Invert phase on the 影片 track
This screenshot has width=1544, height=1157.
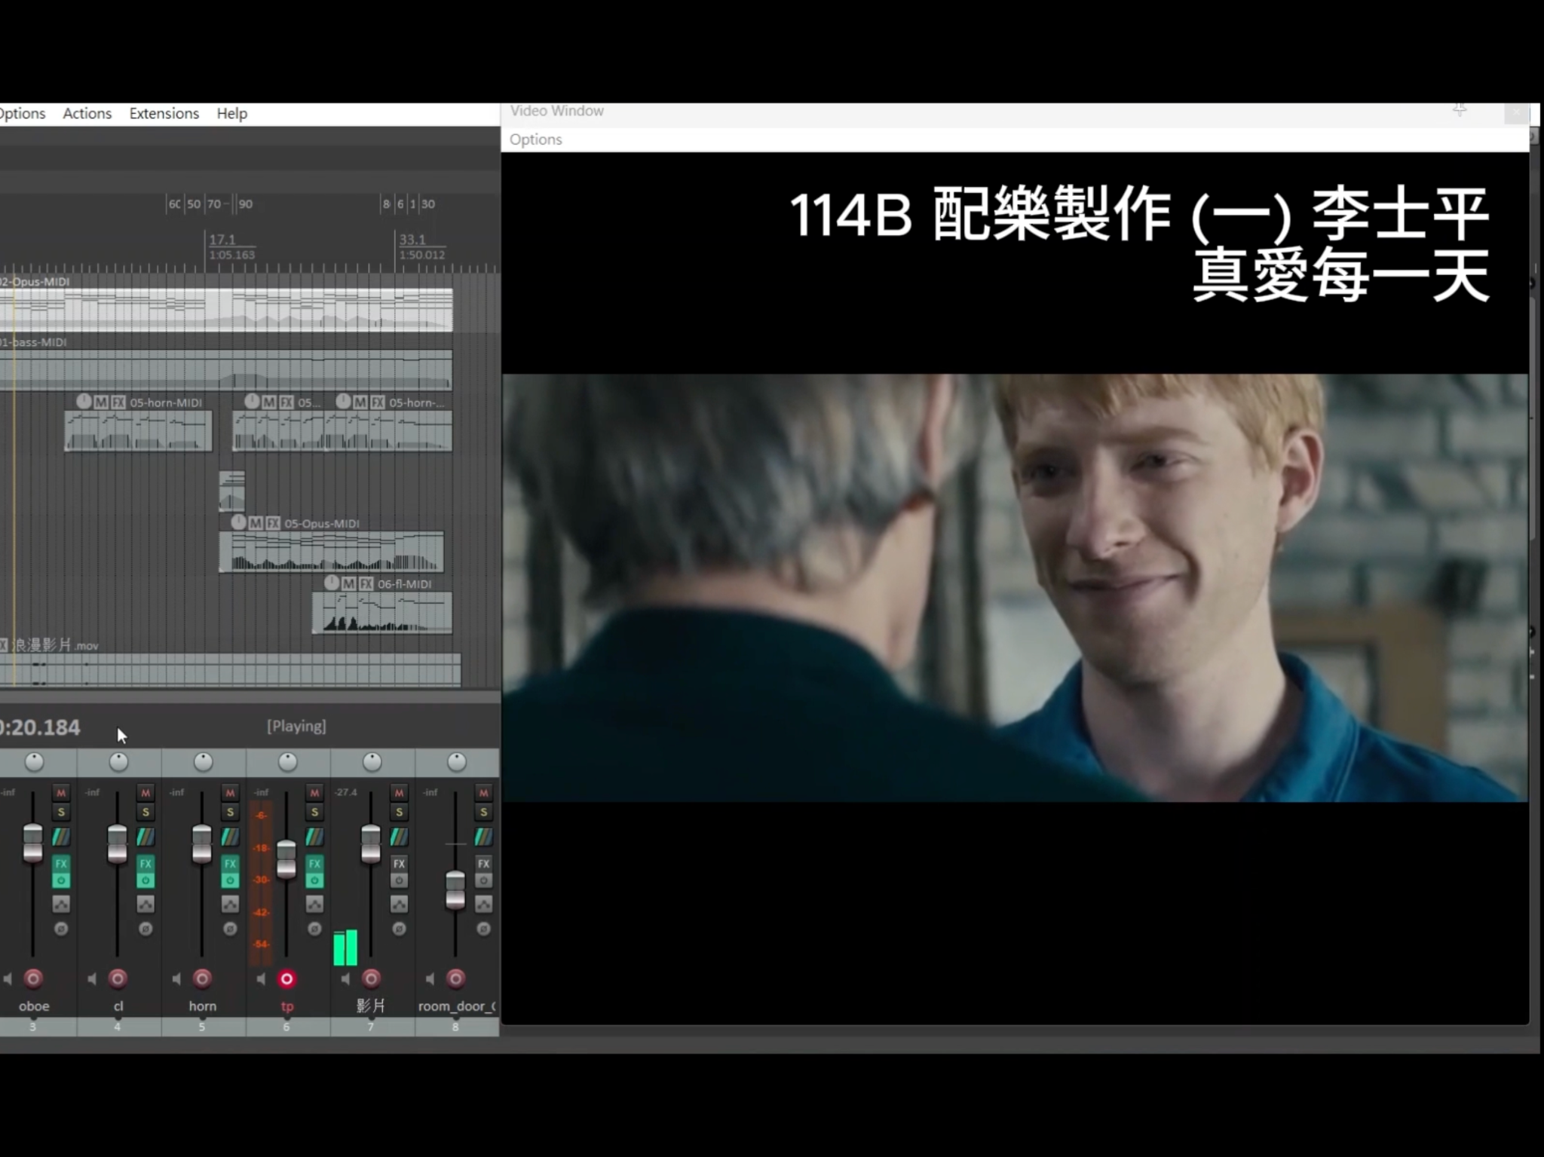click(399, 929)
